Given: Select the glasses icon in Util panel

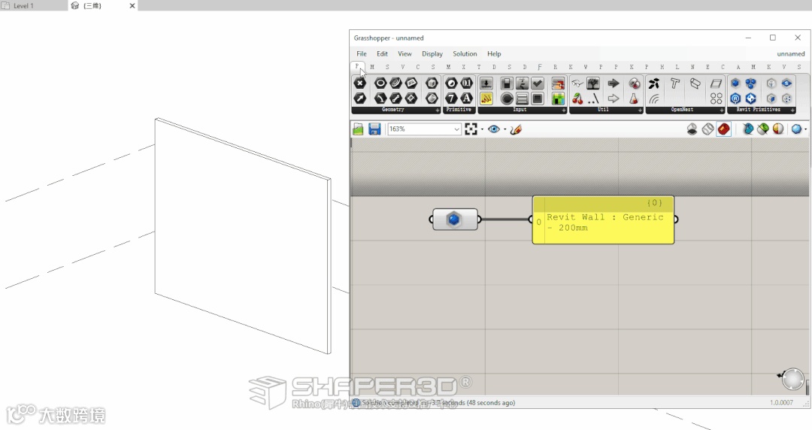Looking at the screenshot, I should tap(577, 83).
